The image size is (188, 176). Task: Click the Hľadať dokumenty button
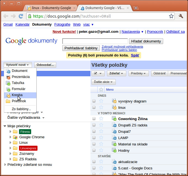coord(146,41)
